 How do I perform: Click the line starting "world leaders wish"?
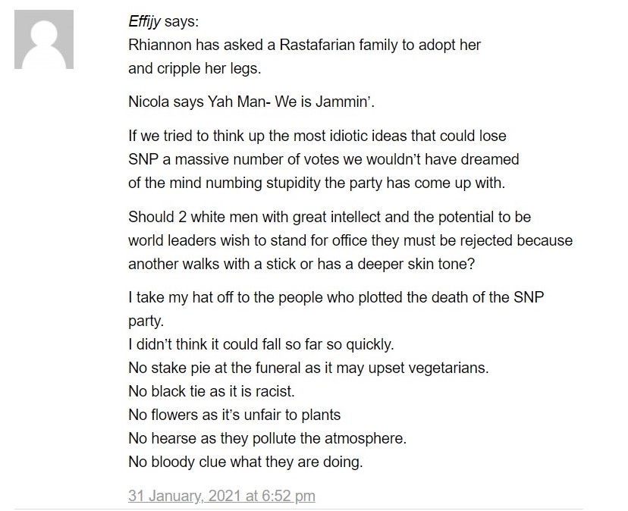tap(350, 240)
